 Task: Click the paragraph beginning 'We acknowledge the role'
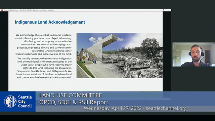(43, 44)
